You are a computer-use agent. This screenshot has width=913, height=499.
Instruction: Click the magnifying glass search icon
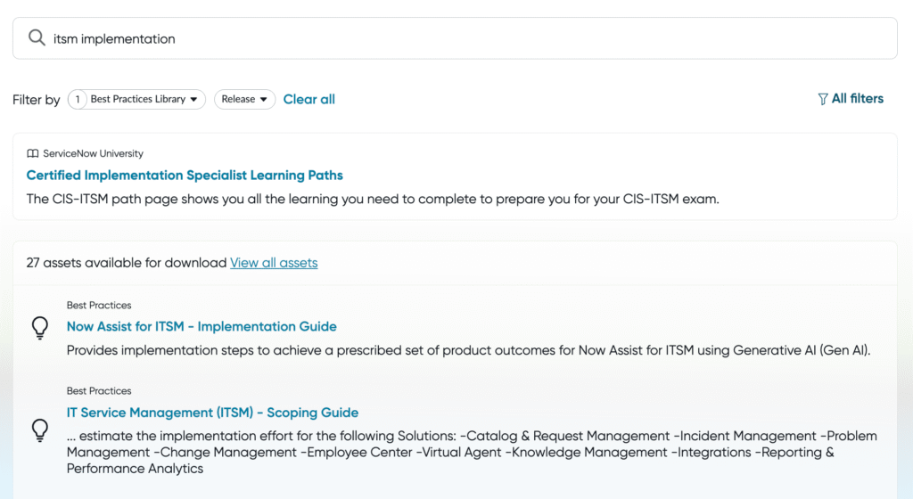tap(37, 37)
